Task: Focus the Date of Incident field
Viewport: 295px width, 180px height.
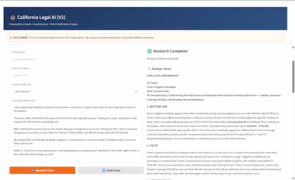Action: click(77, 75)
